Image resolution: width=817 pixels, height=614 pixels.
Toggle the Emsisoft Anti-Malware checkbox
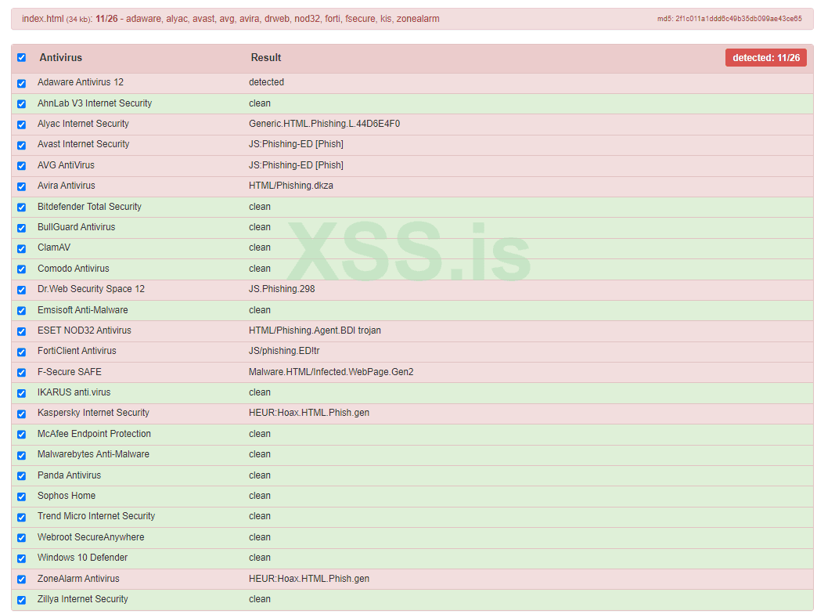coord(21,311)
